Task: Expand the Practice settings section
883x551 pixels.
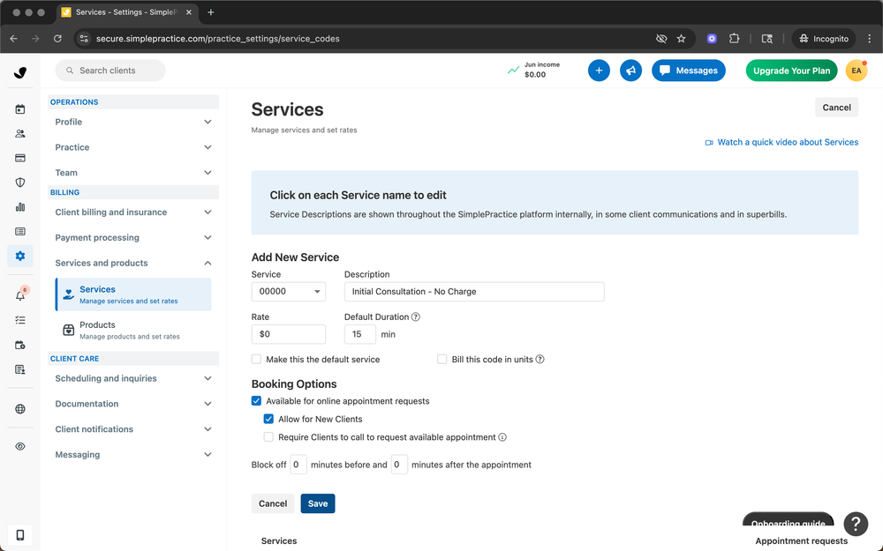Action: click(x=133, y=147)
